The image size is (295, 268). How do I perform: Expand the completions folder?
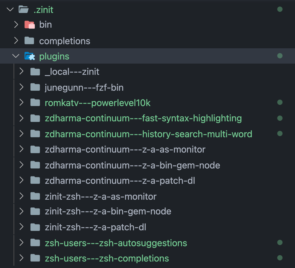coord(16,41)
